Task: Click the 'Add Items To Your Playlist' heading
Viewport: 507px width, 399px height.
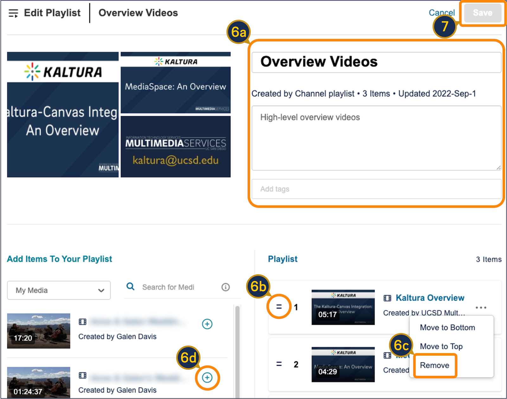Action: point(60,259)
